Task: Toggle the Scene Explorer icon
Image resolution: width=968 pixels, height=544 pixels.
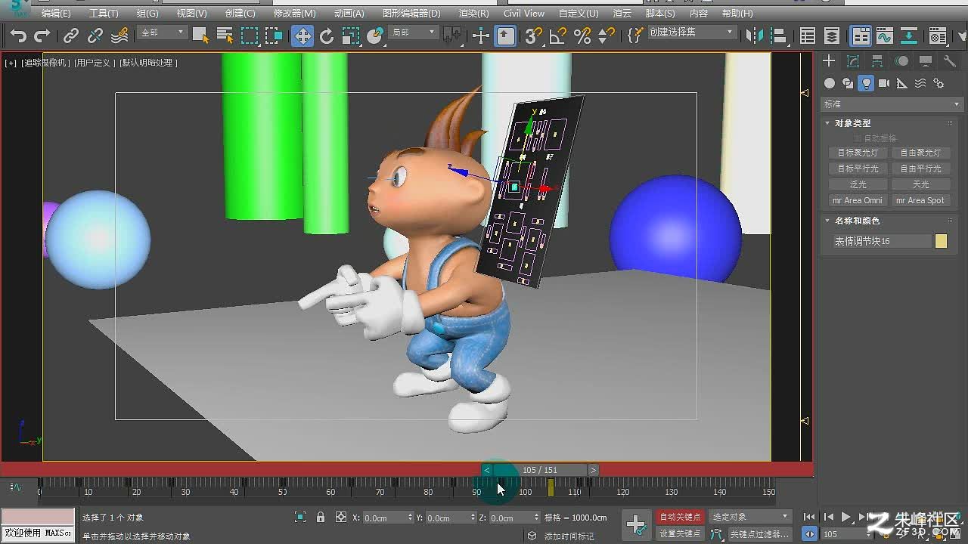Action: tap(808, 36)
